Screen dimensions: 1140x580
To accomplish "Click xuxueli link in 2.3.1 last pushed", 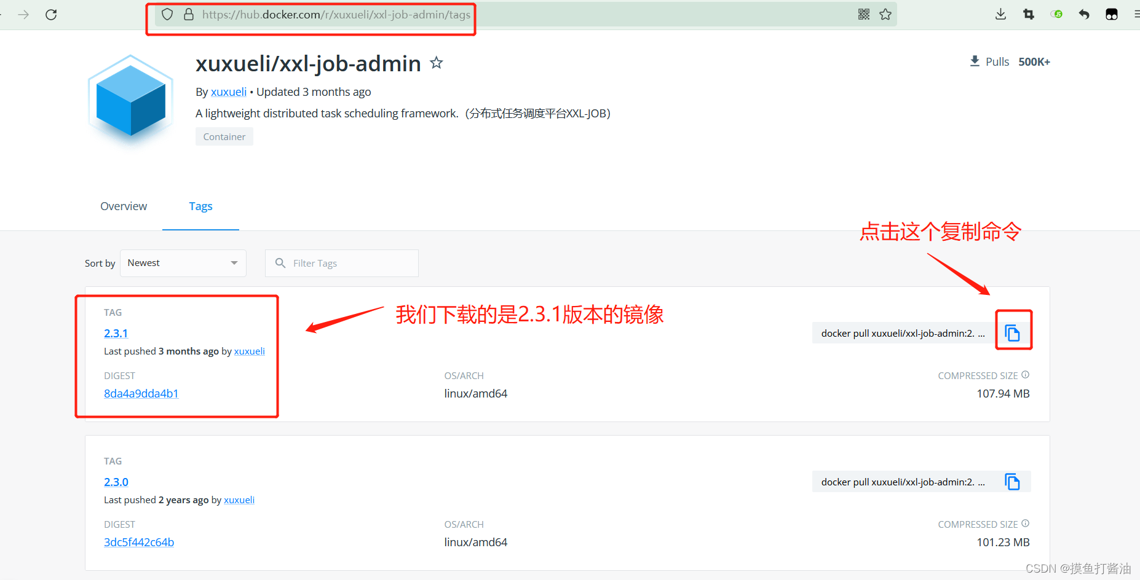I will click(x=249, y=351).
